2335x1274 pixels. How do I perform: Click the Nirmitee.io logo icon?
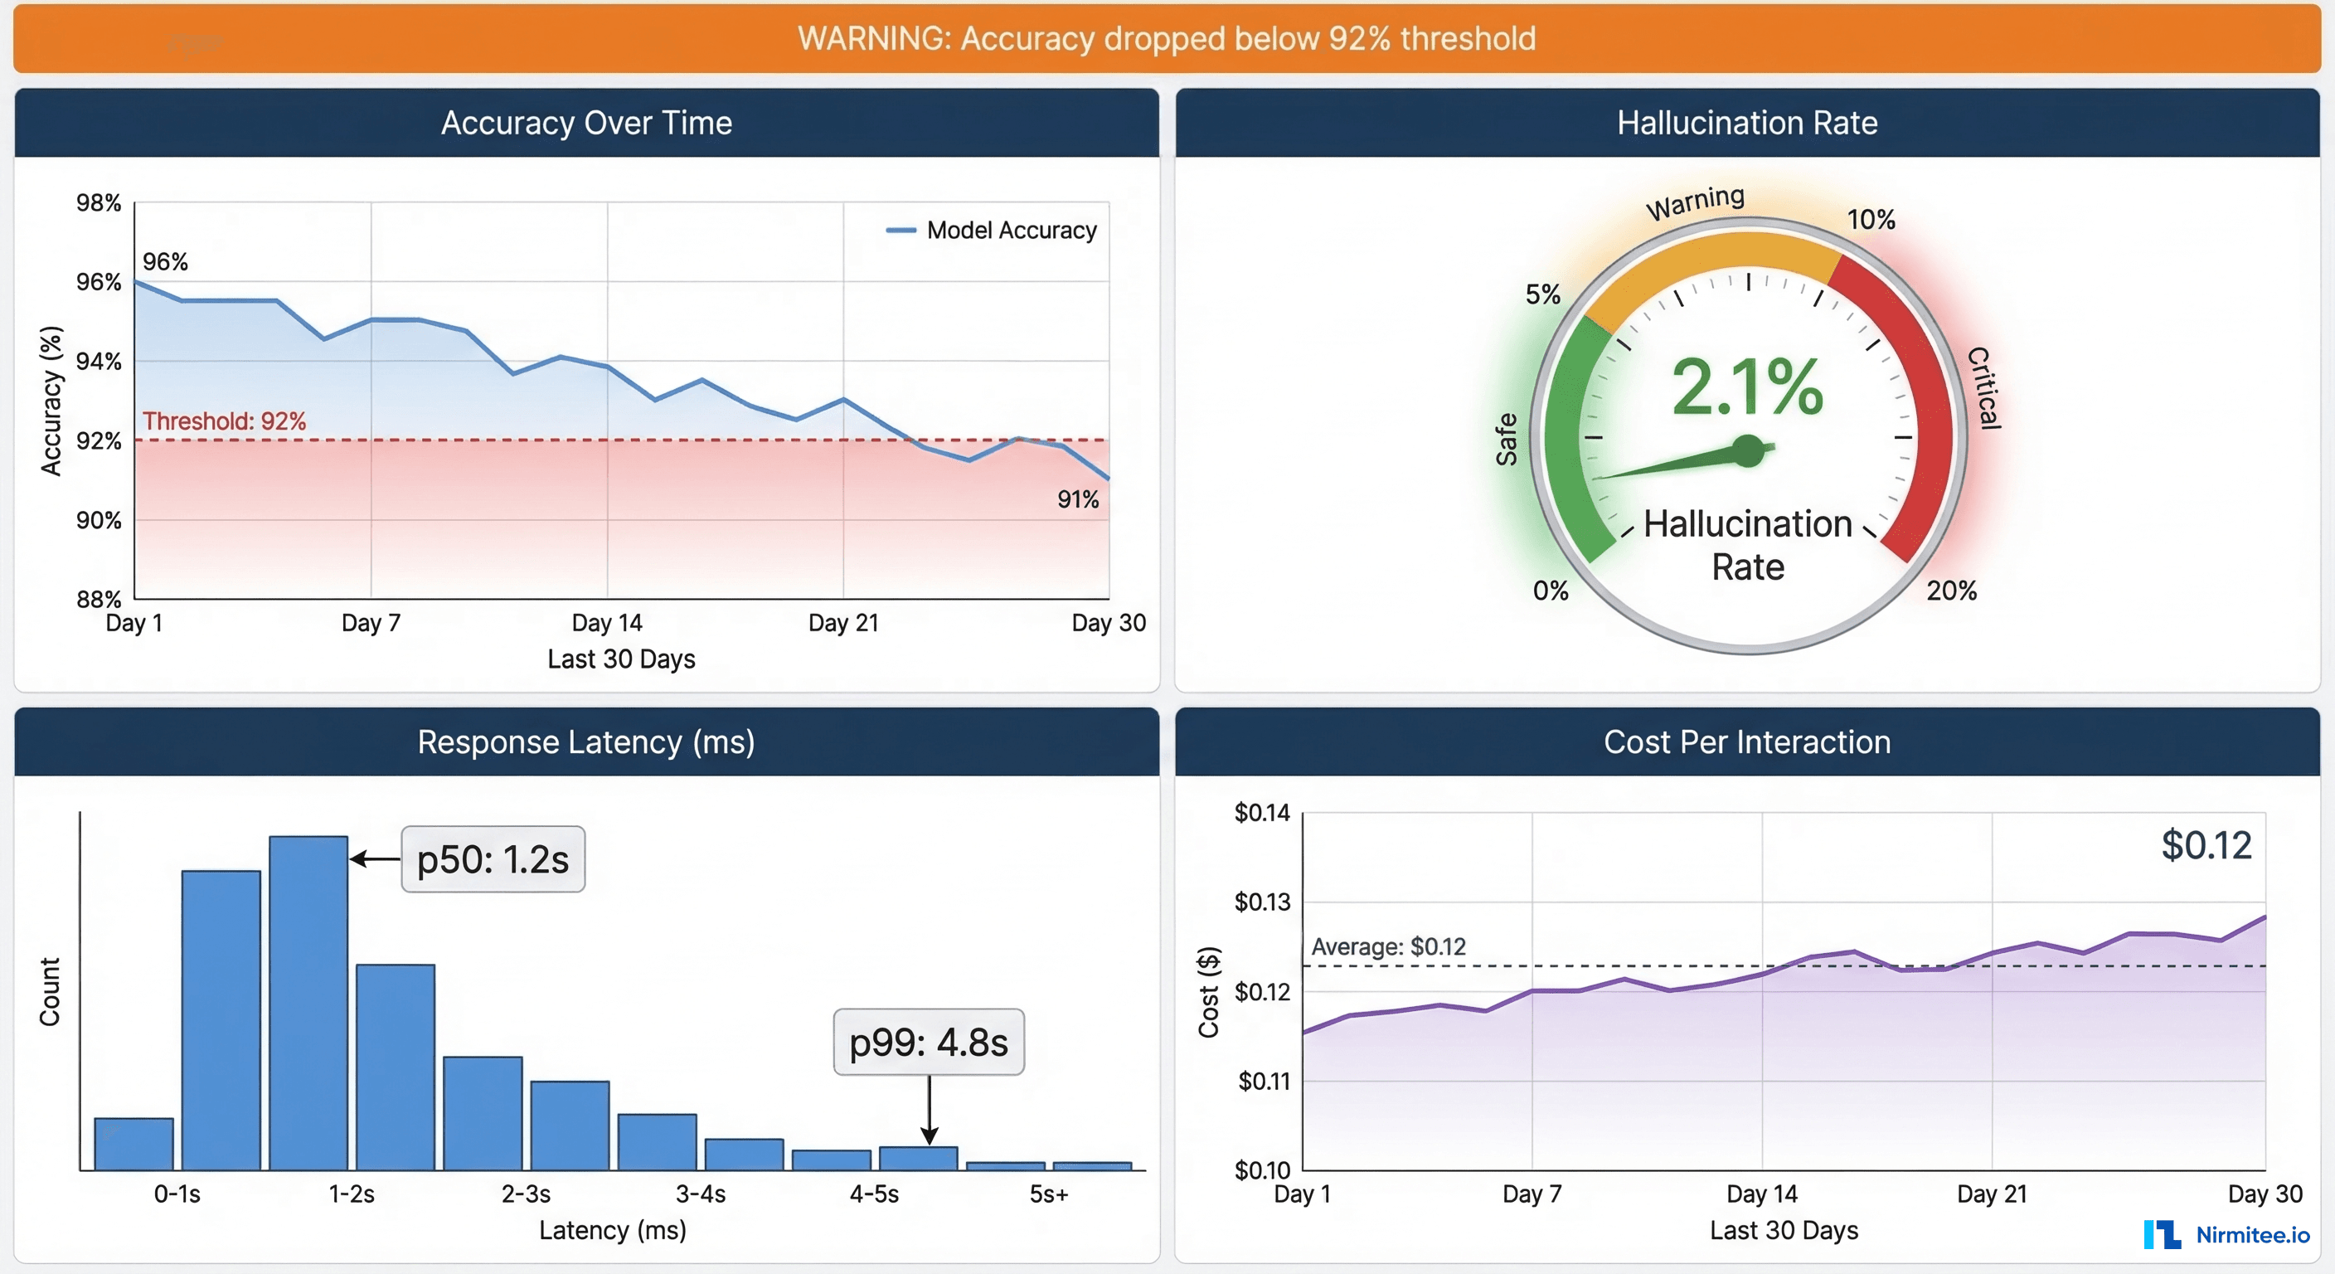[x=2162, y=1235]
